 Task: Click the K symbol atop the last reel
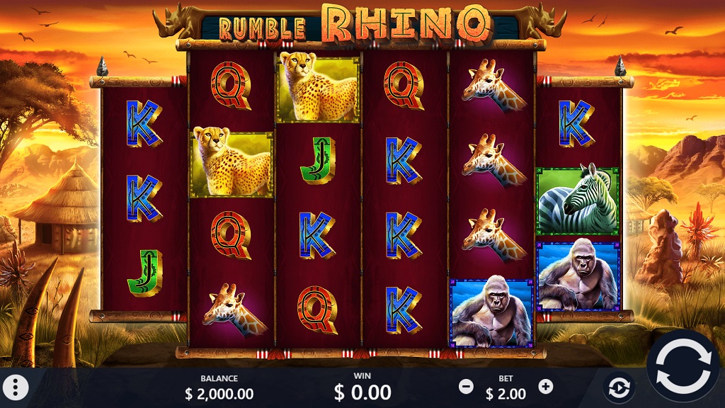pos(576,123)
